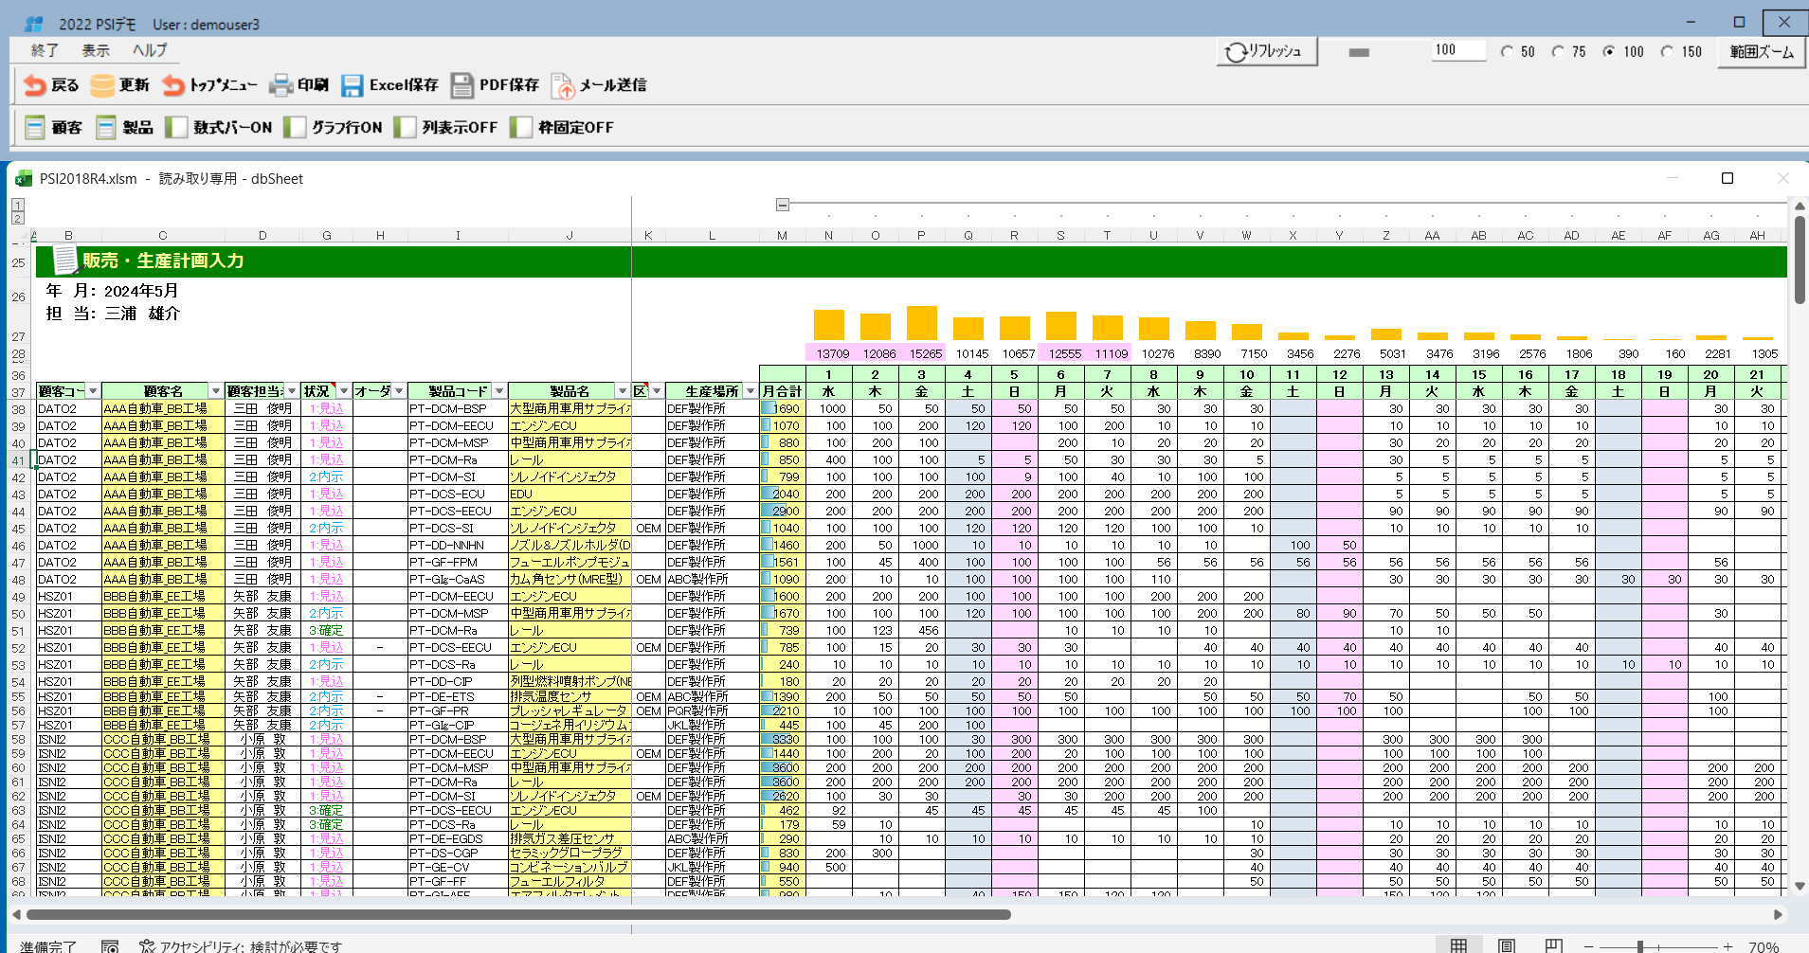Click the PDF保存 icon
Image resolution: width=1809 pixels, height=953 pixels.
462,85
